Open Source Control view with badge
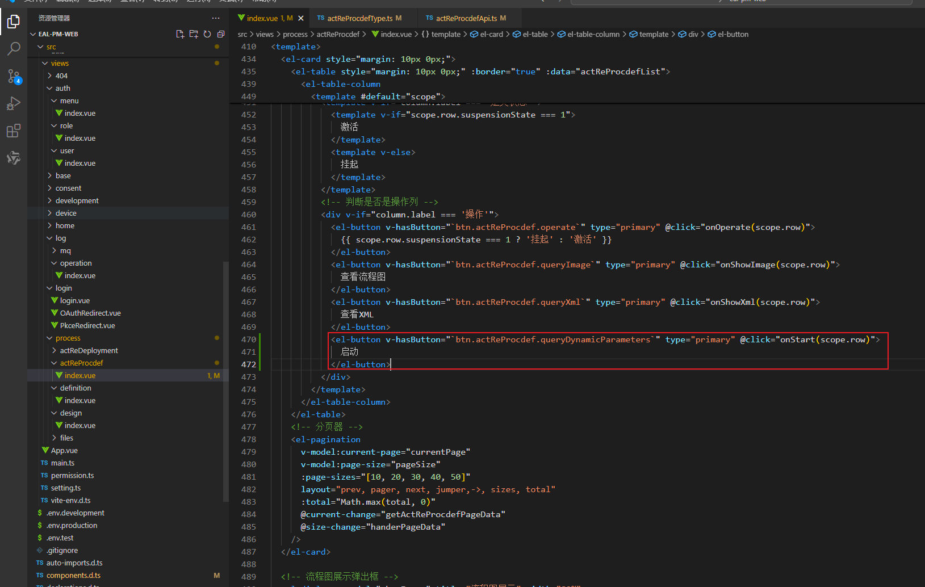This screenshot has width=925, height=587. (14, 76)
